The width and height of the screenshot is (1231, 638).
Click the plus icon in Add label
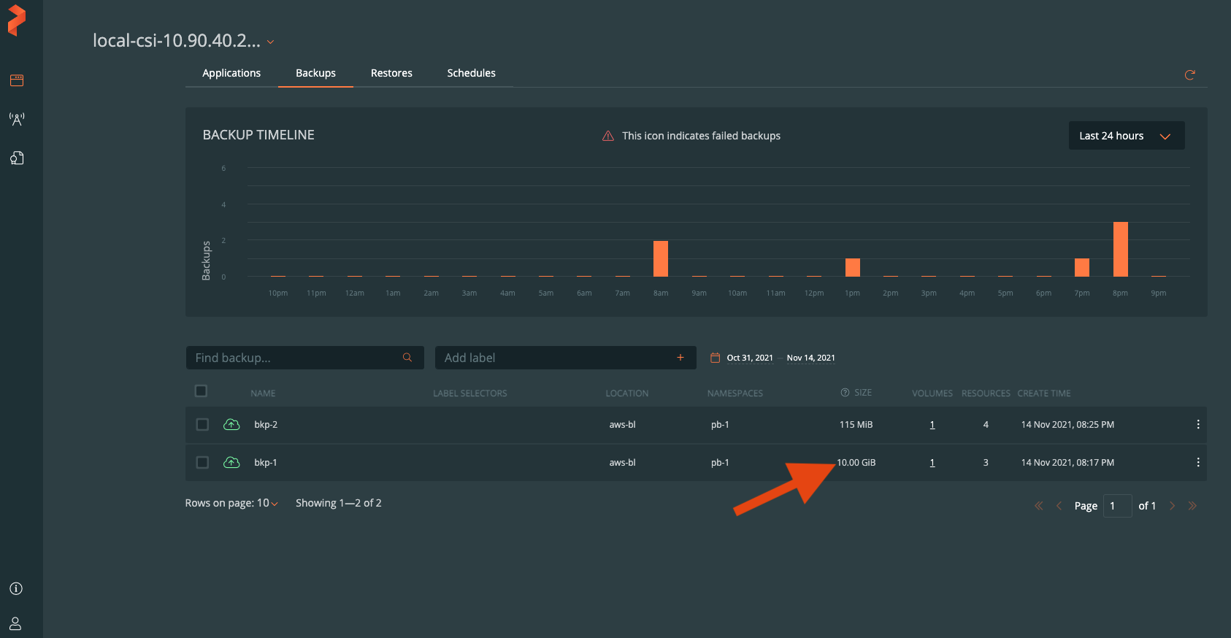[x=680, y=358]
